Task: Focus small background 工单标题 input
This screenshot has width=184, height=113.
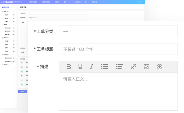Action: point(58,18)
